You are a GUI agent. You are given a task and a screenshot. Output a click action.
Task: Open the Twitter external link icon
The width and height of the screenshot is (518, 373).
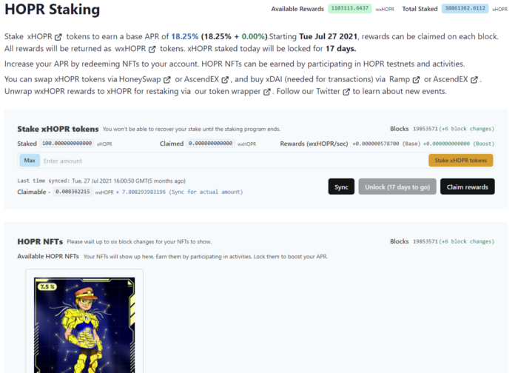point(346,92)
